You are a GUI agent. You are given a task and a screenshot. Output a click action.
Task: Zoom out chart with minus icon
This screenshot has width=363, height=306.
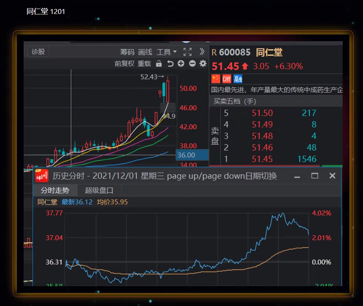pyautogui.click(x=192, y=64)
